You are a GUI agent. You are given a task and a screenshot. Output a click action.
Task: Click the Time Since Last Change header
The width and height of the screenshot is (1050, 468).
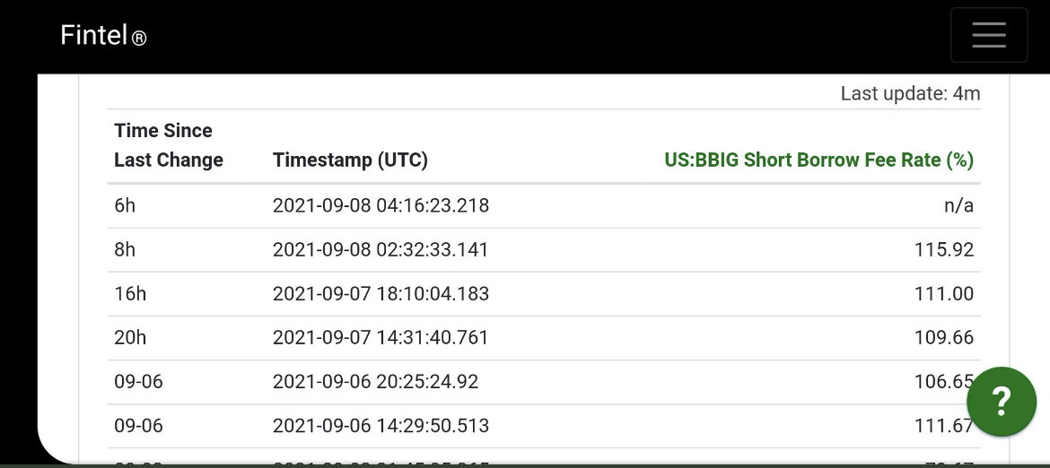[169, 145]
